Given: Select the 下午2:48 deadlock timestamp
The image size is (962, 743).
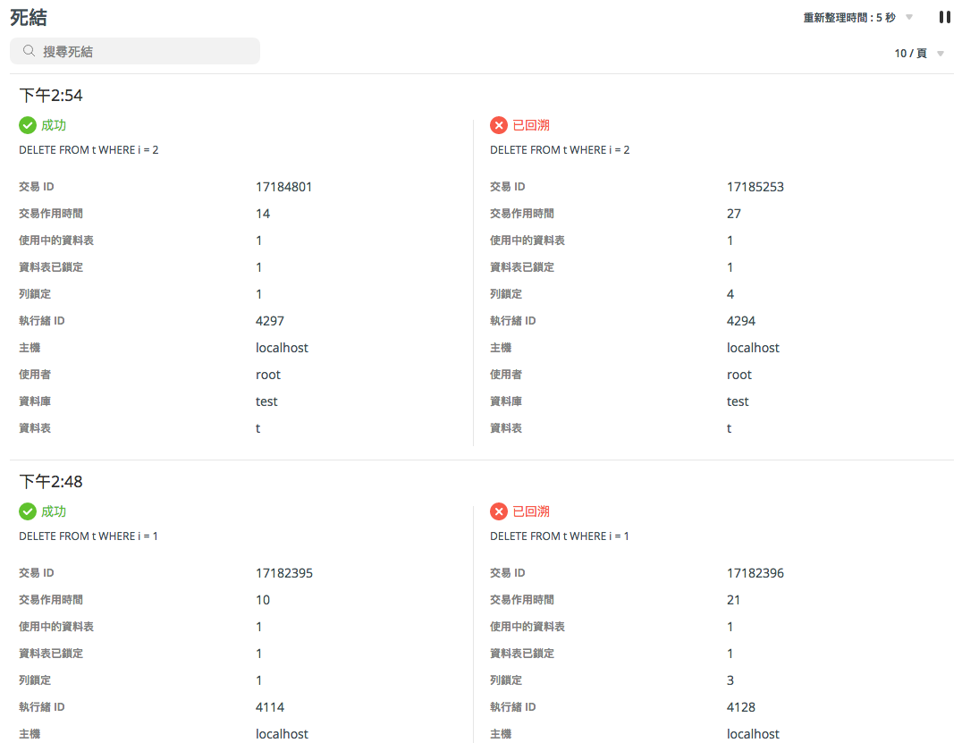Looking at the screenshot, I should coord(51,482).
